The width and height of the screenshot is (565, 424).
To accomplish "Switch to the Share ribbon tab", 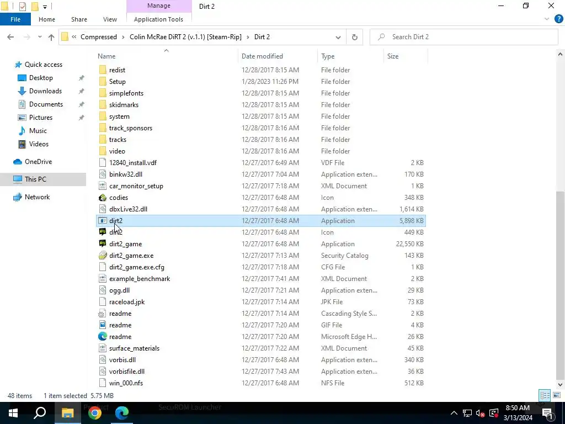I will coord(79,19).
